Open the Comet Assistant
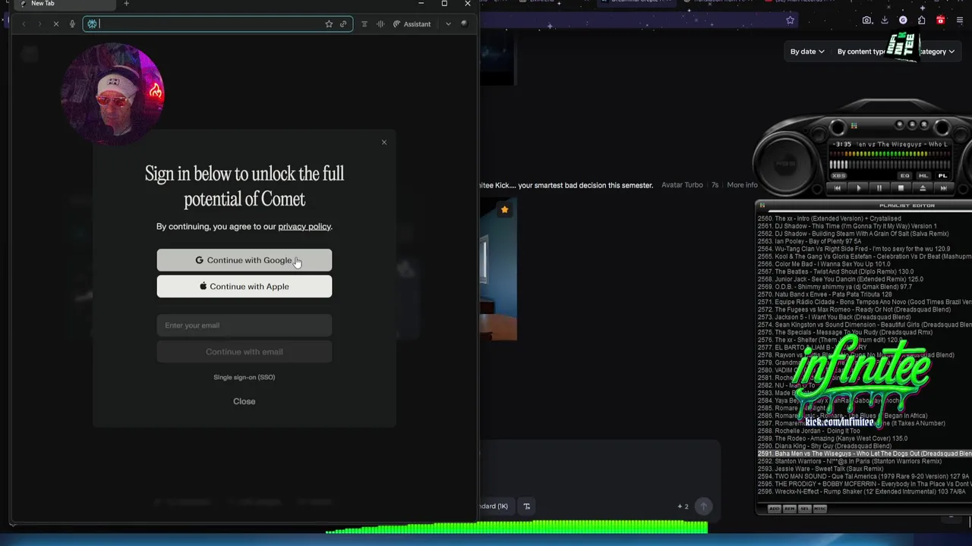This screenshot has width=972, height=546. (x=412, y=24)
